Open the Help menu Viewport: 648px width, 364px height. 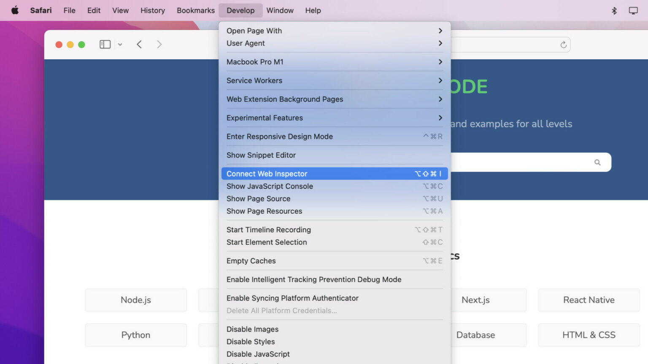(313, 11)
